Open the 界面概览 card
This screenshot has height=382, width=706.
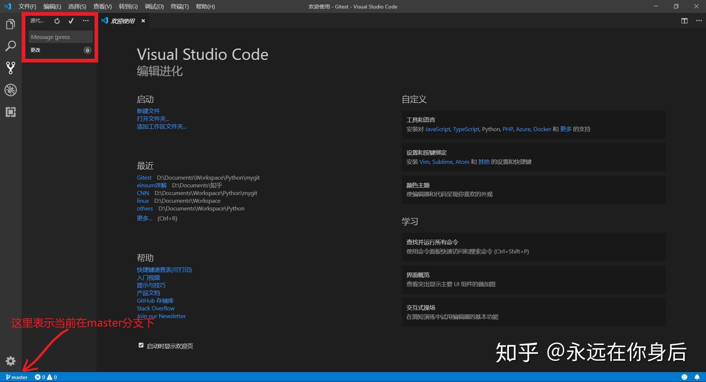click(x=534, y=280)
